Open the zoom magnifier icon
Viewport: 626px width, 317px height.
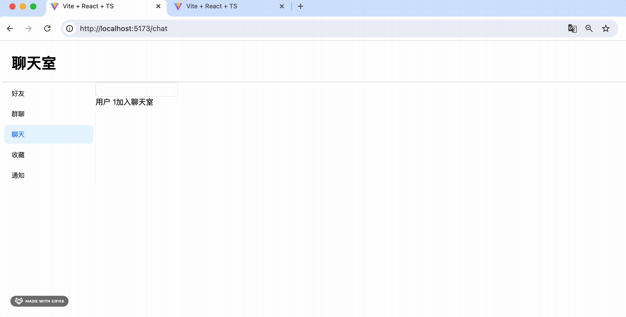(589, 28)
